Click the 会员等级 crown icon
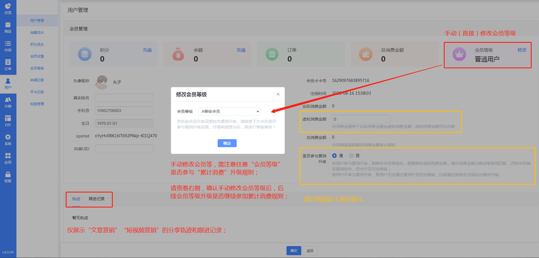539x258 pixels. click(x=459, y=54)
